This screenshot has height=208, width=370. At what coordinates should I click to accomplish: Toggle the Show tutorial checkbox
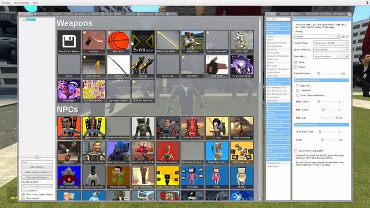tap(23, 198)
